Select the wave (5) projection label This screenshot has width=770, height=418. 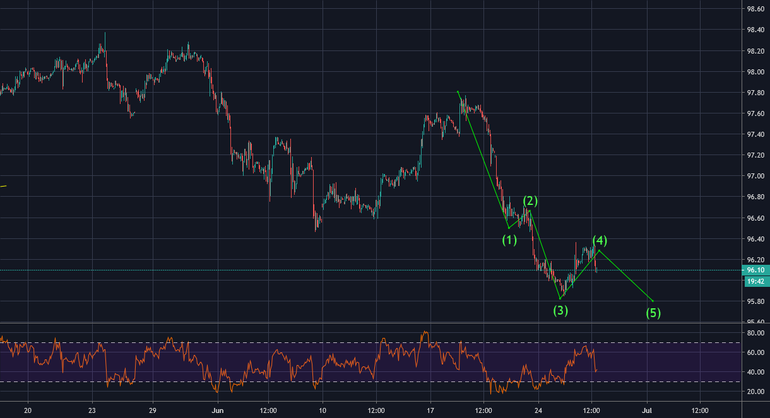[x=654, y=311]
